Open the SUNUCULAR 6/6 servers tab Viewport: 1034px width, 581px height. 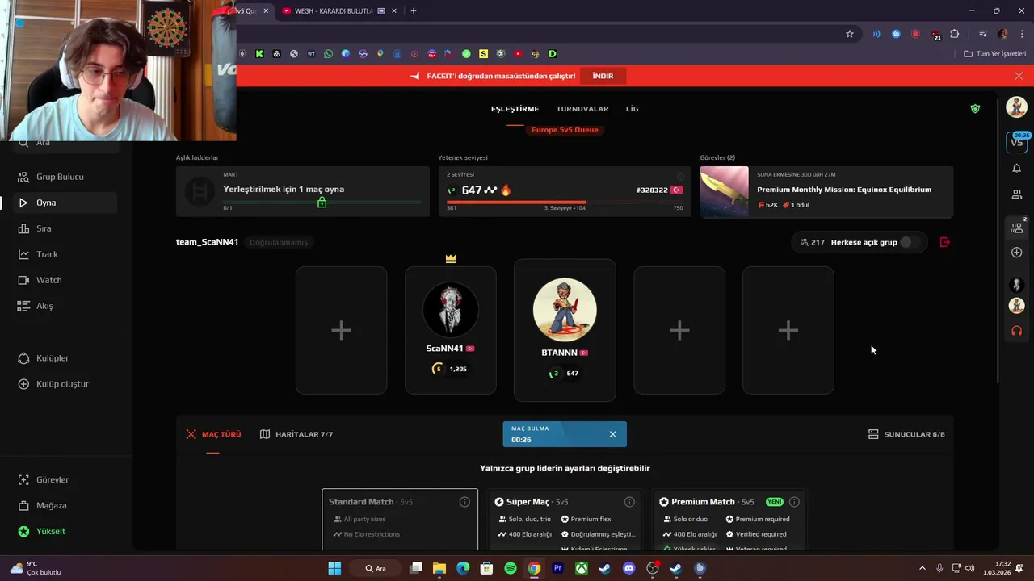(x=906, y=434)
